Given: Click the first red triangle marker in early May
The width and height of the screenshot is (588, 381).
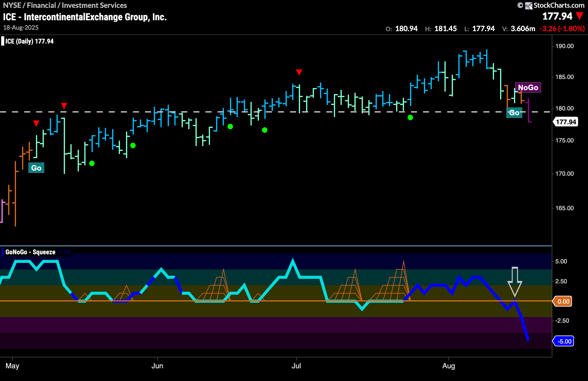Looking at the screenshot, I should 36,123.
